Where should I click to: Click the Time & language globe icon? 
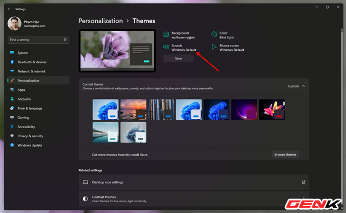point(12,108)
